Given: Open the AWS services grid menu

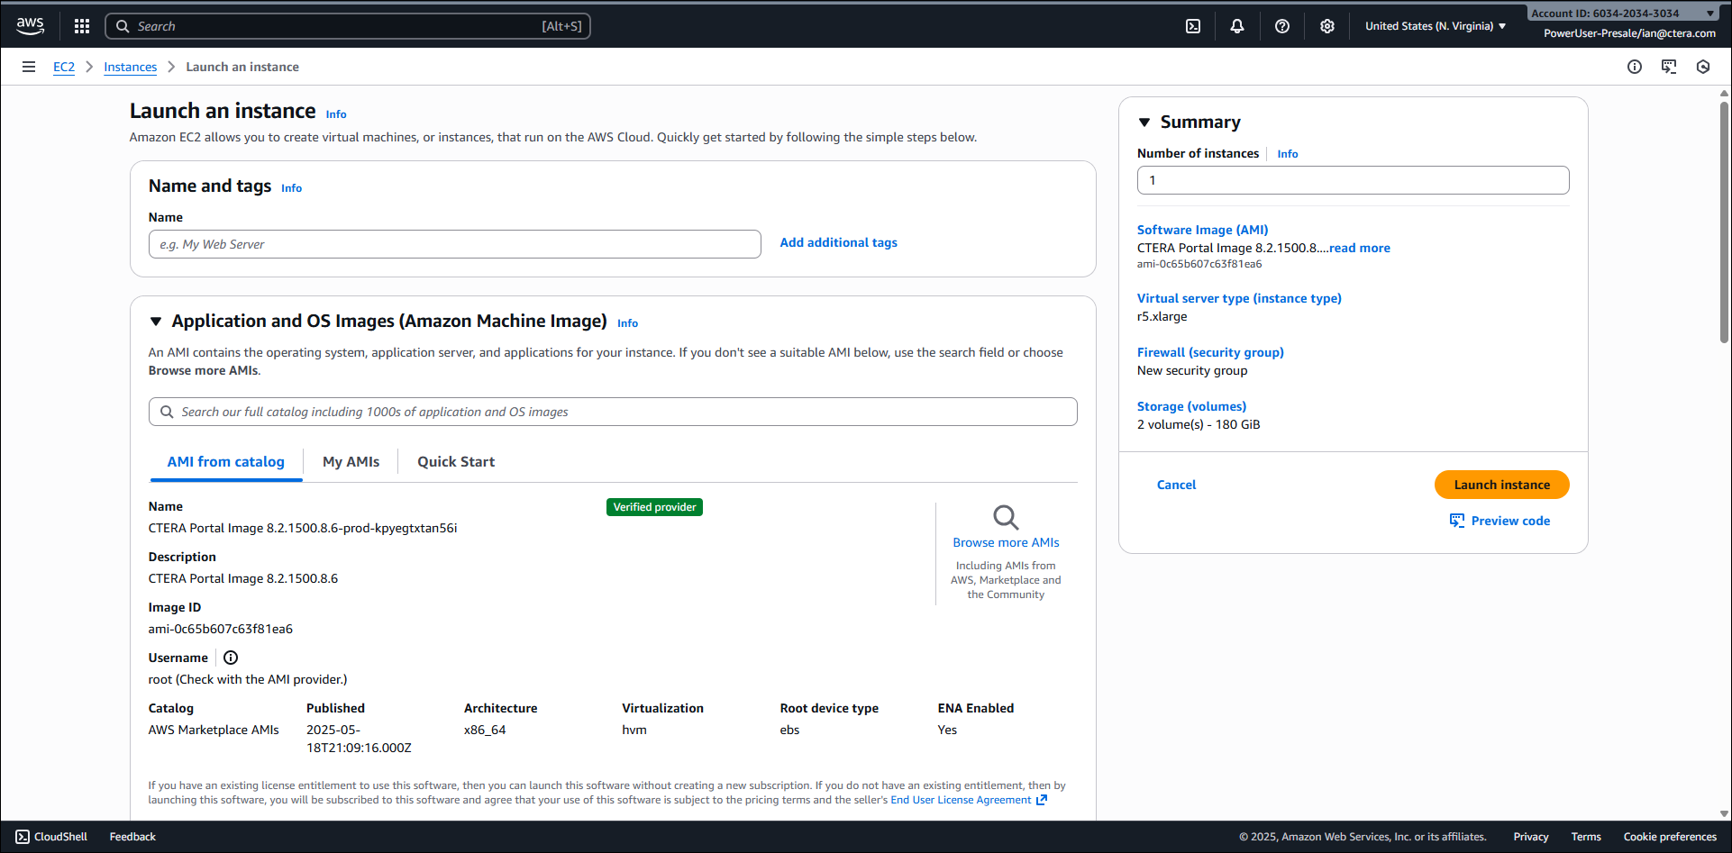Looking at the screenshot, I should [82, 26].
